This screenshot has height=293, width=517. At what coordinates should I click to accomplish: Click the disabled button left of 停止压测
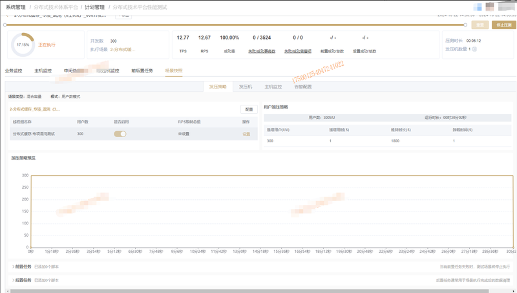point(480,25)
